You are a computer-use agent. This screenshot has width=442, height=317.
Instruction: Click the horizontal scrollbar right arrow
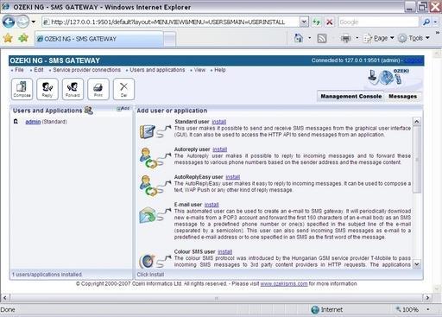pos(427,297)
